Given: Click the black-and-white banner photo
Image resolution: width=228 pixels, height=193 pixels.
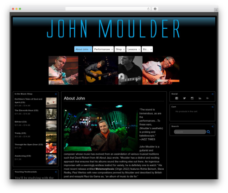Looking at the screenshot, I should coord(130,70).
